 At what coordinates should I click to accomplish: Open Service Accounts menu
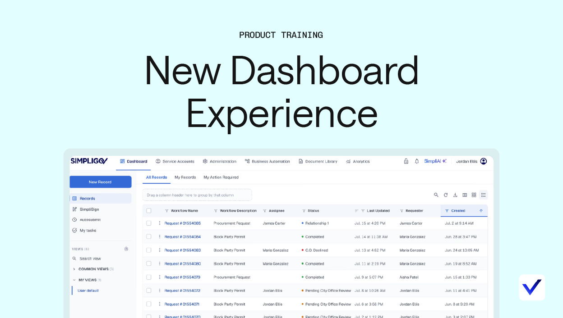tap(175, 161)
